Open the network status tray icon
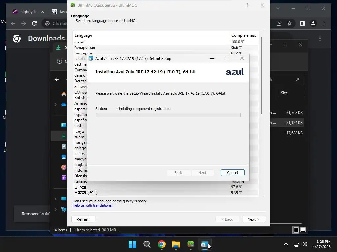Image resolution: width=337 pixels, height=252 pixels. [x=297, y=244]
